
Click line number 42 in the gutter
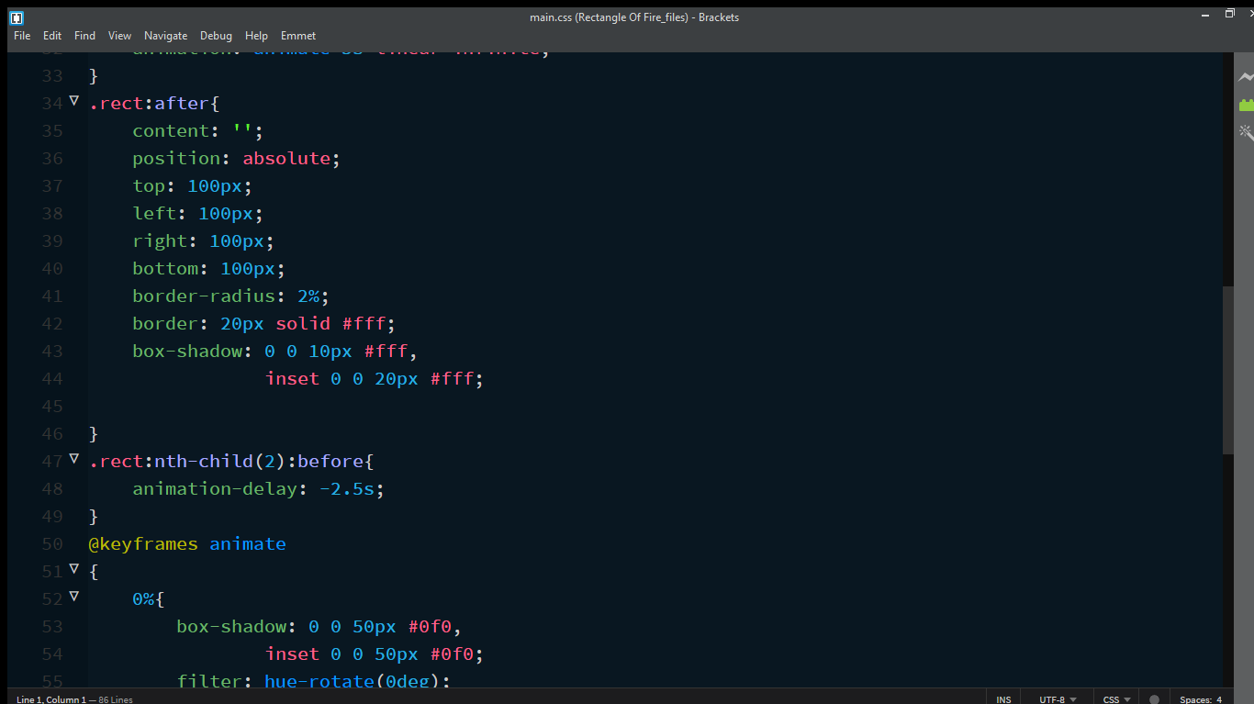52,324
